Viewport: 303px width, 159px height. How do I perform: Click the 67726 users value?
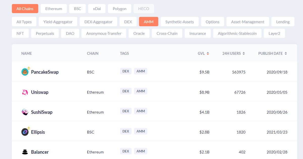[x=240, y=92]
